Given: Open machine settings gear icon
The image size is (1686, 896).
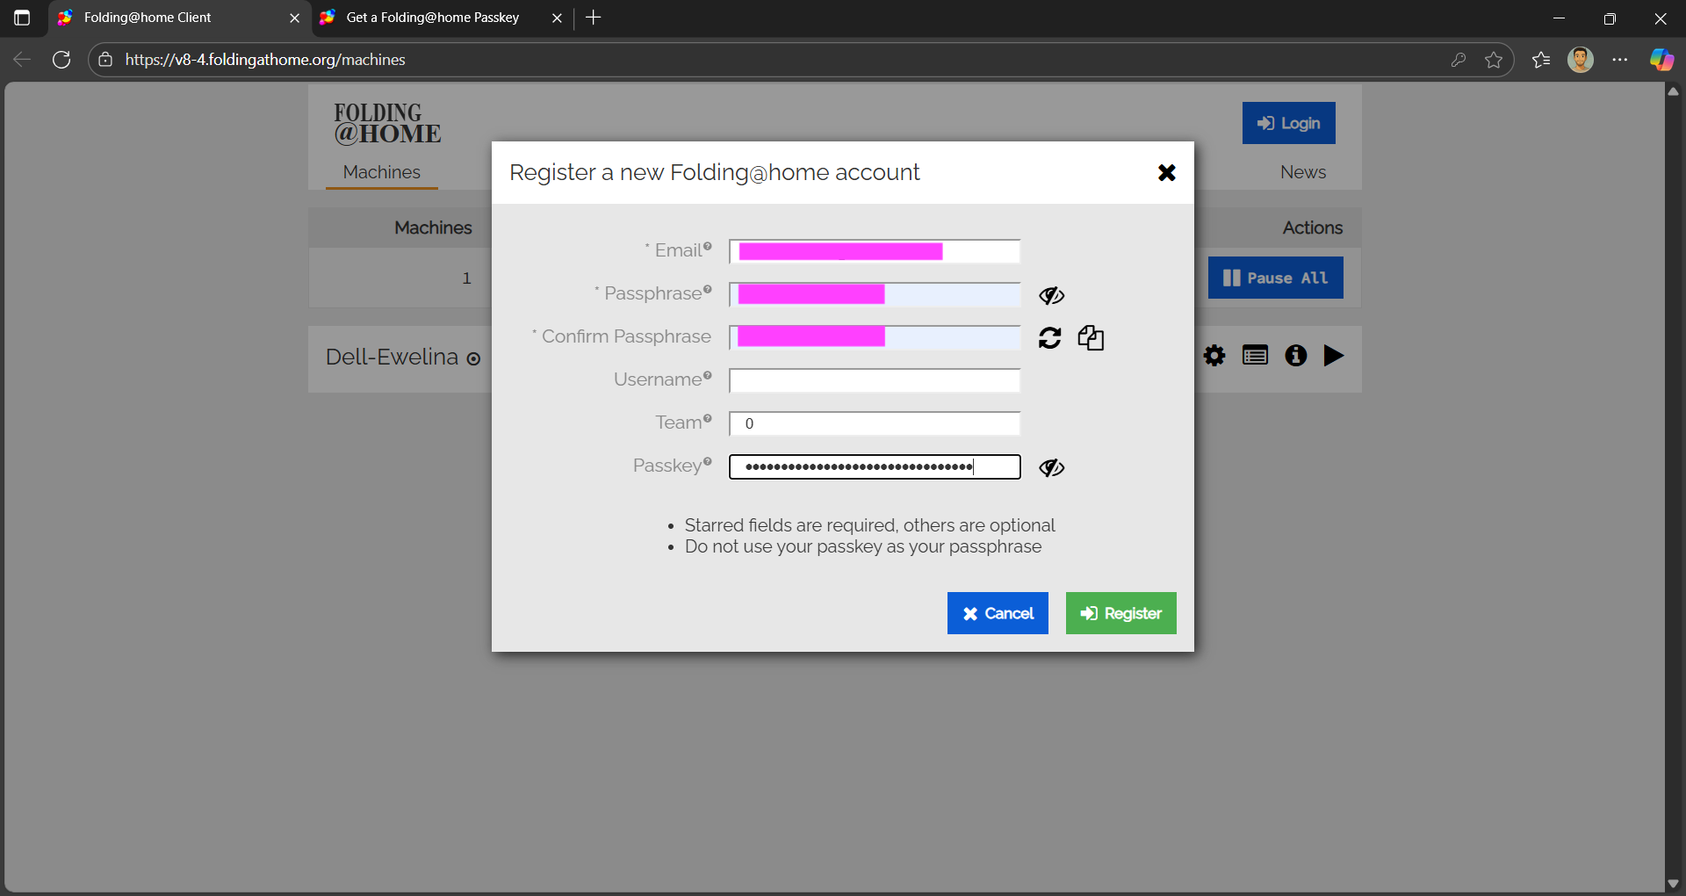Looking at the screenshot, I should point(1214,356).
